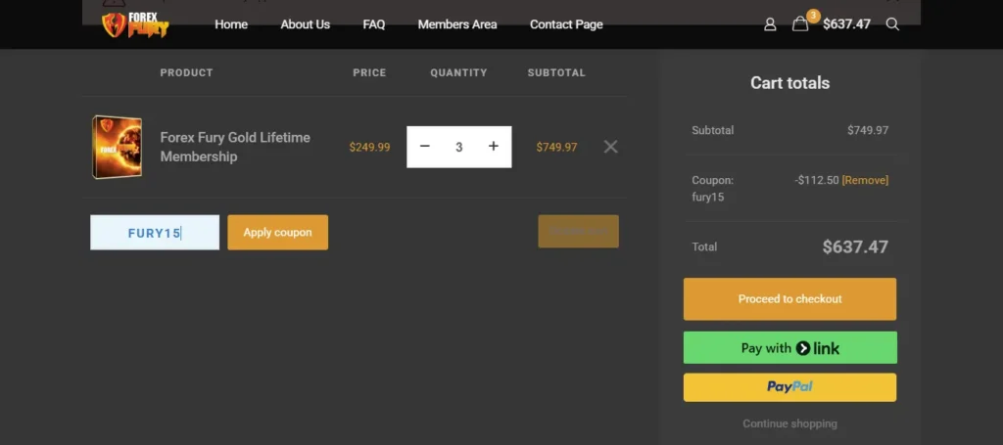Open the user account icon
This screenshot has width=1003, height=445.
[x=770, y=24]
